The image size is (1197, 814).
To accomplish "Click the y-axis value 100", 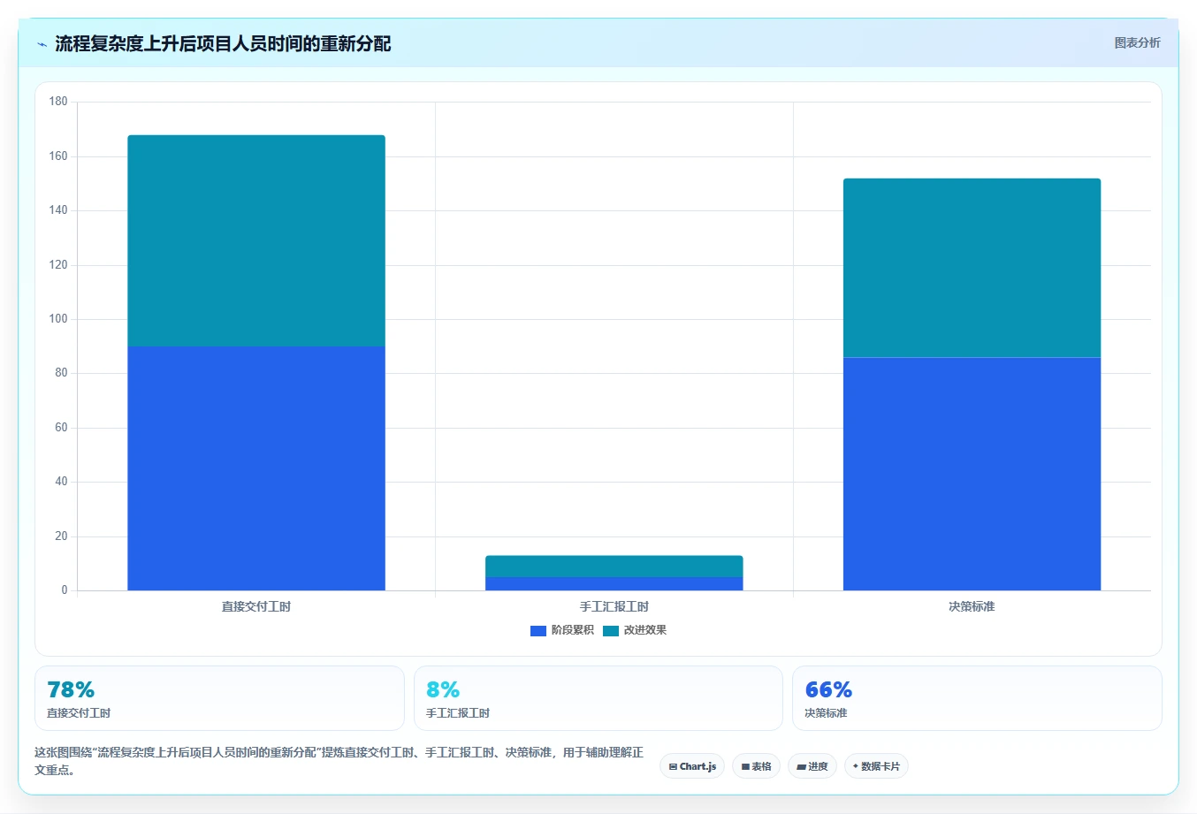I will click(x=58, y=319).
